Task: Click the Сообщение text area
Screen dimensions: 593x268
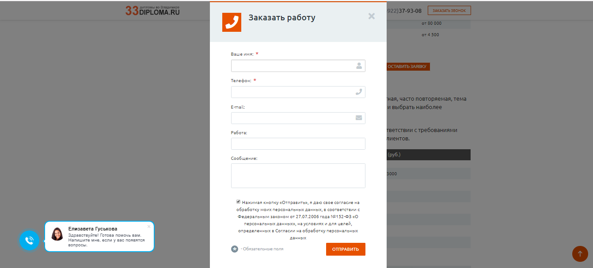Action: [x=298, y=176]
